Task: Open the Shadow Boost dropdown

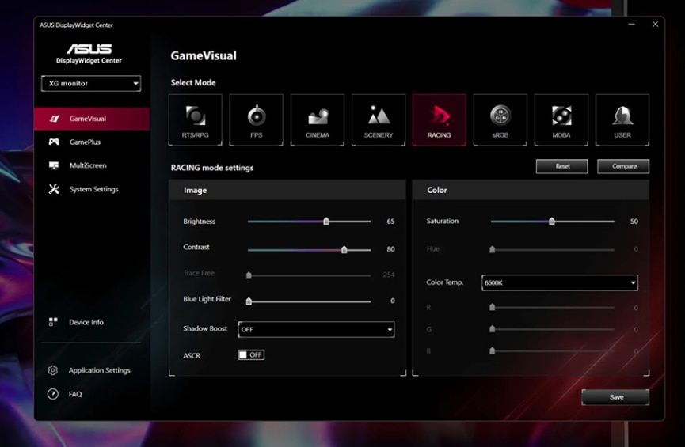Action: click(x=316, y=329)
